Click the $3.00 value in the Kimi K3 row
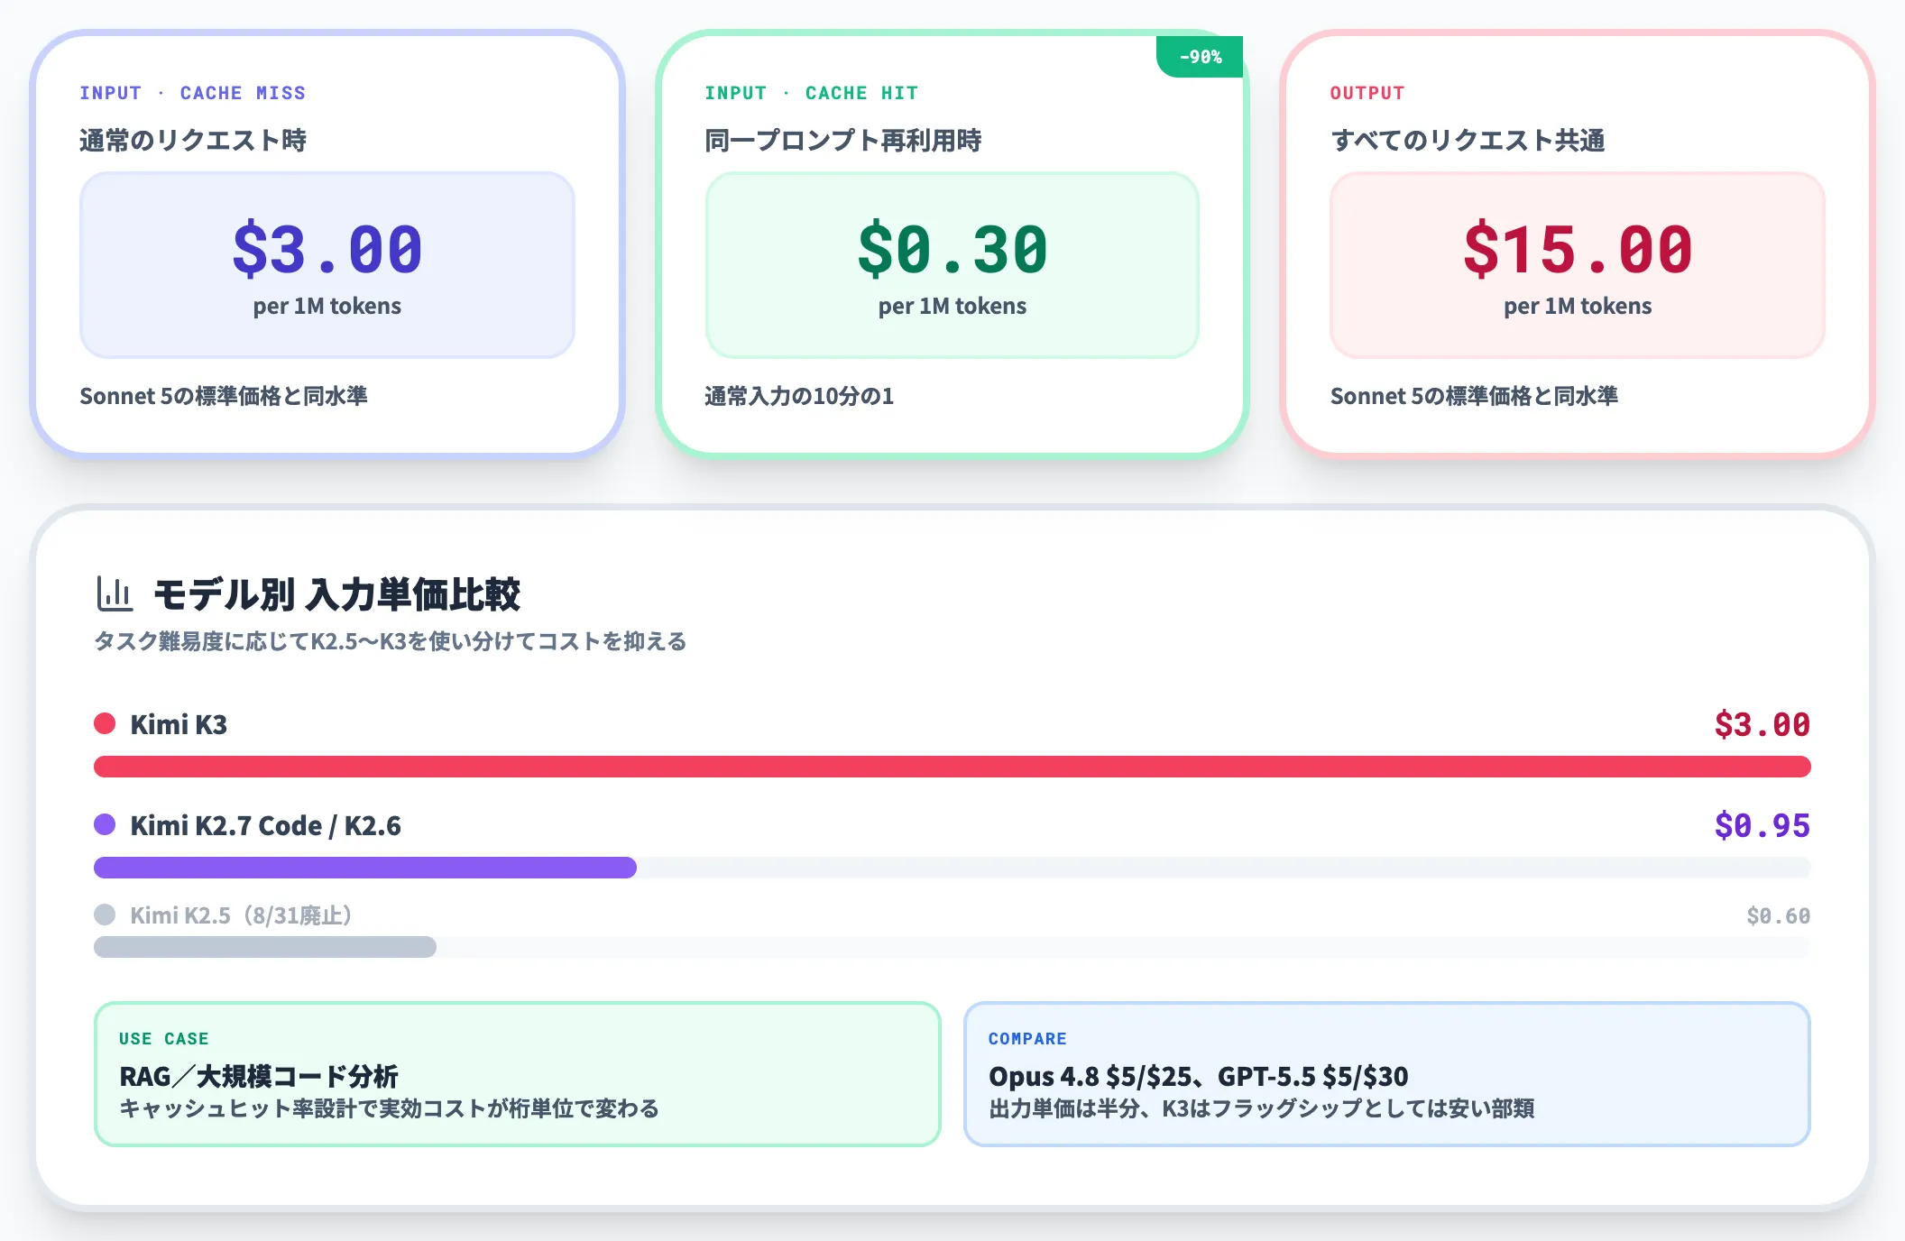Image resolution: width=1905 pixels, height=1241 pixels. click(1762, 724)
